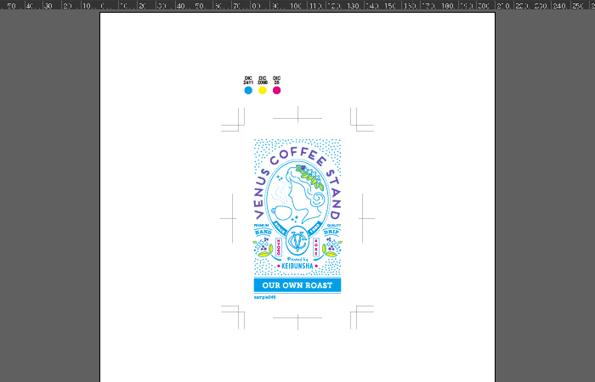Viewport: 595px width, 382px height.
Task: Click the sample046 caption below the artwork
Action: coord(265,297)
